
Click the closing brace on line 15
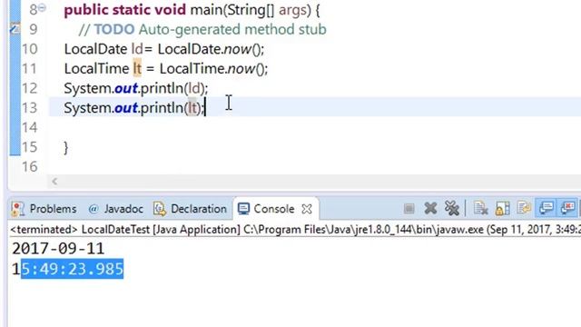tap(66, 147)
